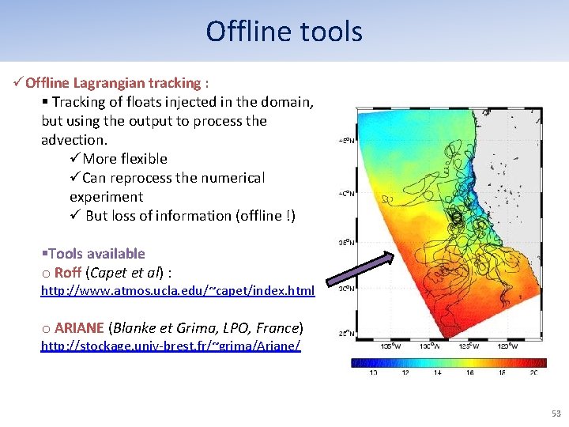Click 'Tracking of floats injected in the domain' line
Screen dimensions: 569x427
pos(183,102)
